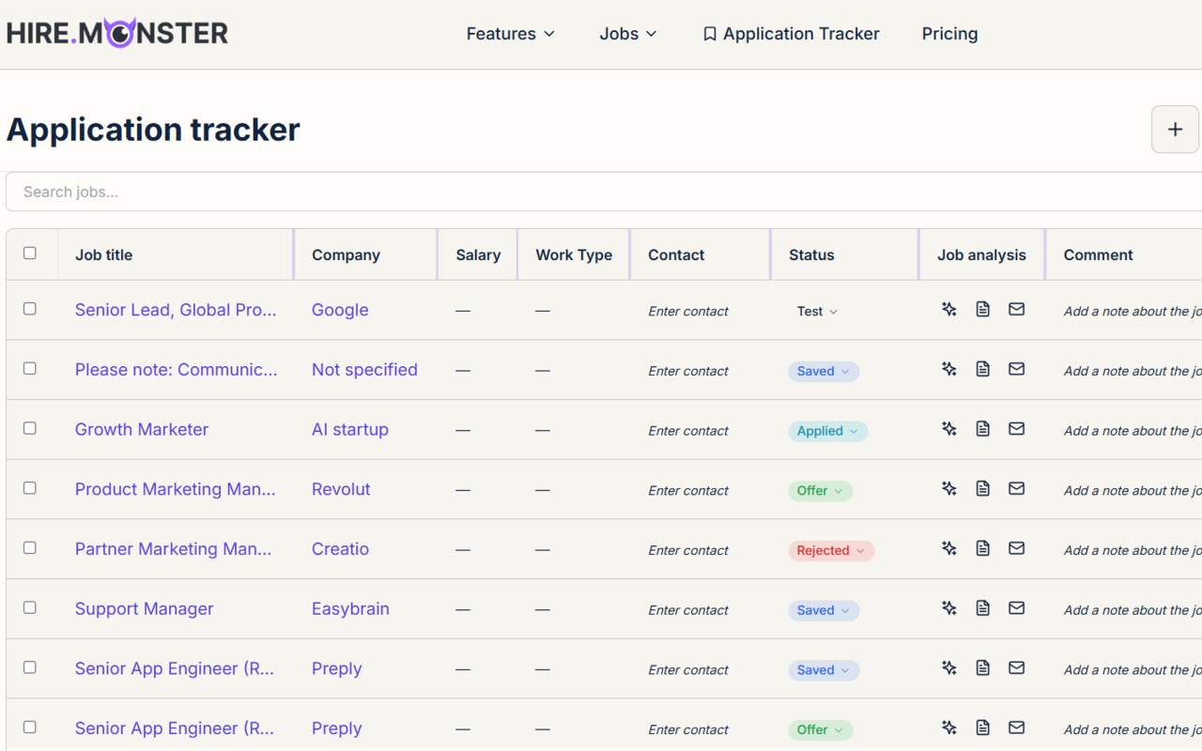
Task: Select the Support Manager row checkbox
Action: coord(30,607)
